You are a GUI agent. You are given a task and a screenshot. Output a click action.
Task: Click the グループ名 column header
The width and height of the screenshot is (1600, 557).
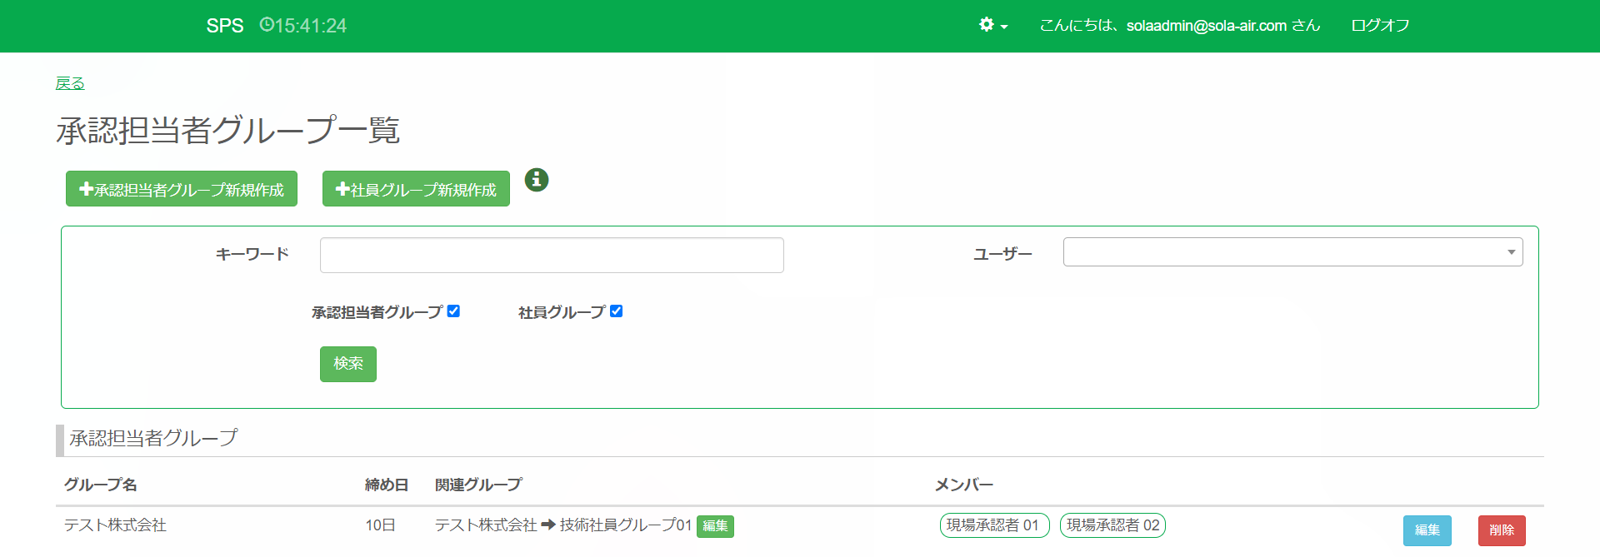click(101, 485)
